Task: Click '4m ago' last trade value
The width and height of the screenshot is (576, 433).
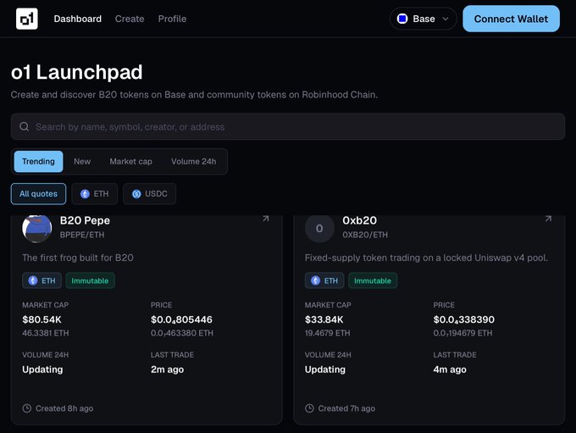Action: click(450, 369)
